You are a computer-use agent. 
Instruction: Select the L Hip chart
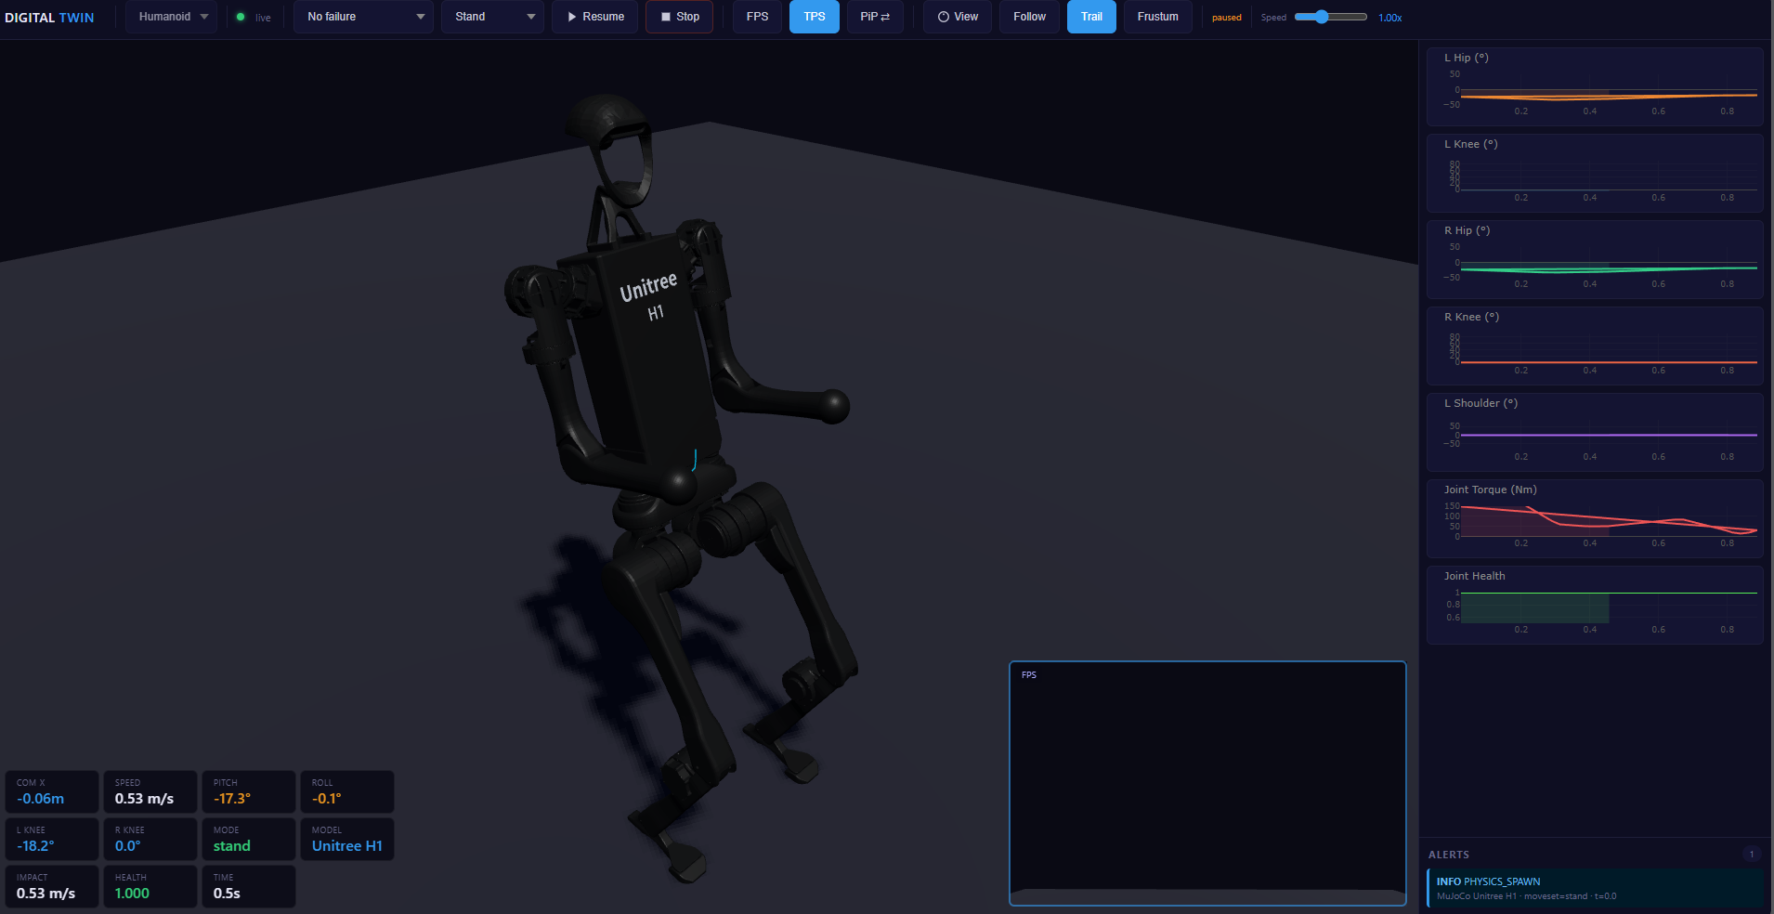coord(1595,86)
